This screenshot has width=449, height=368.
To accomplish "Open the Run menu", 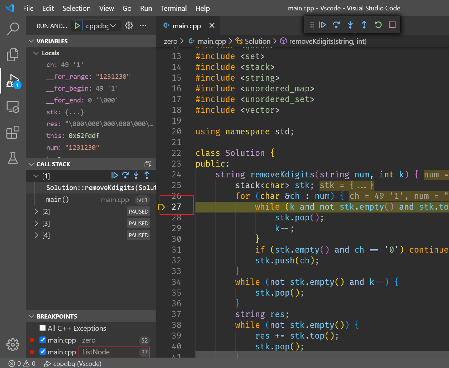I will click(146, 8).
